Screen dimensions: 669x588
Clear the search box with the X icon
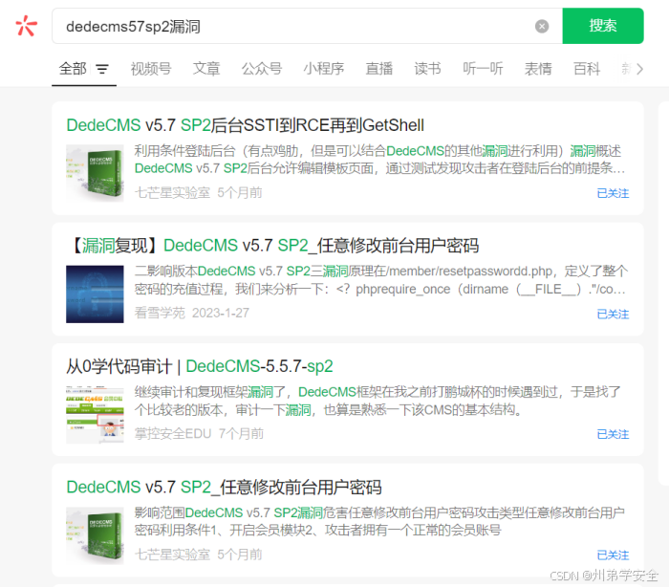542,26
